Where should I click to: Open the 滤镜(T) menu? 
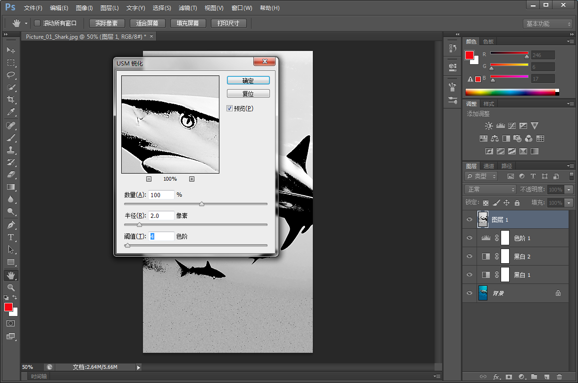188,8
